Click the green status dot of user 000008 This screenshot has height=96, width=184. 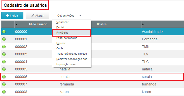pos(4,92)
